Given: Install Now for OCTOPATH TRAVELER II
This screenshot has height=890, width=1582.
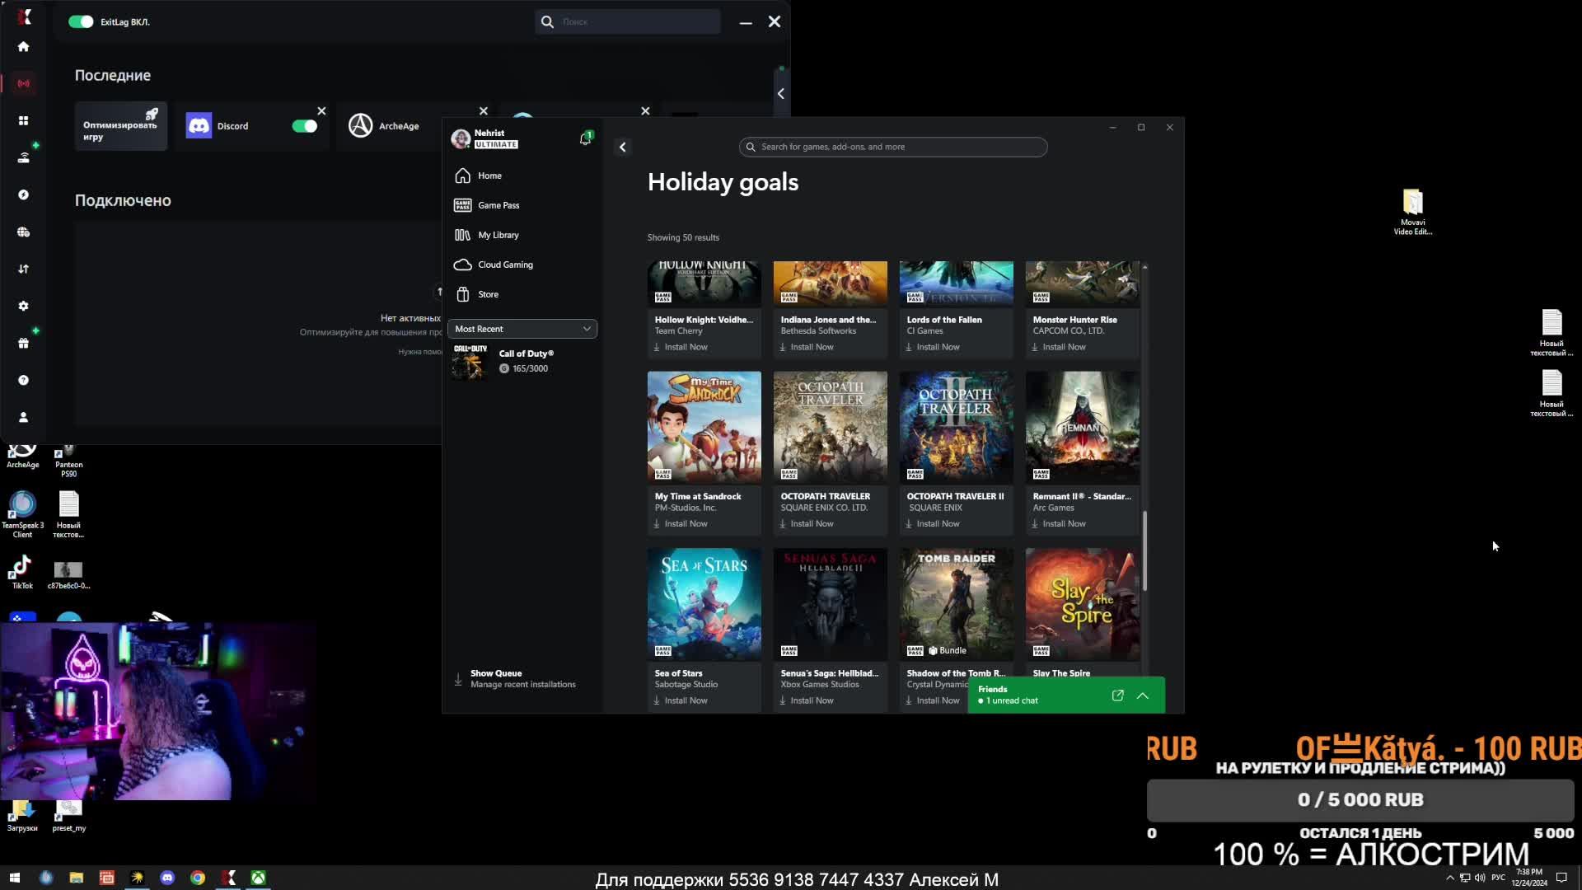Looking at the screenshot, I should pyautogui.click(x=937, y=524).
